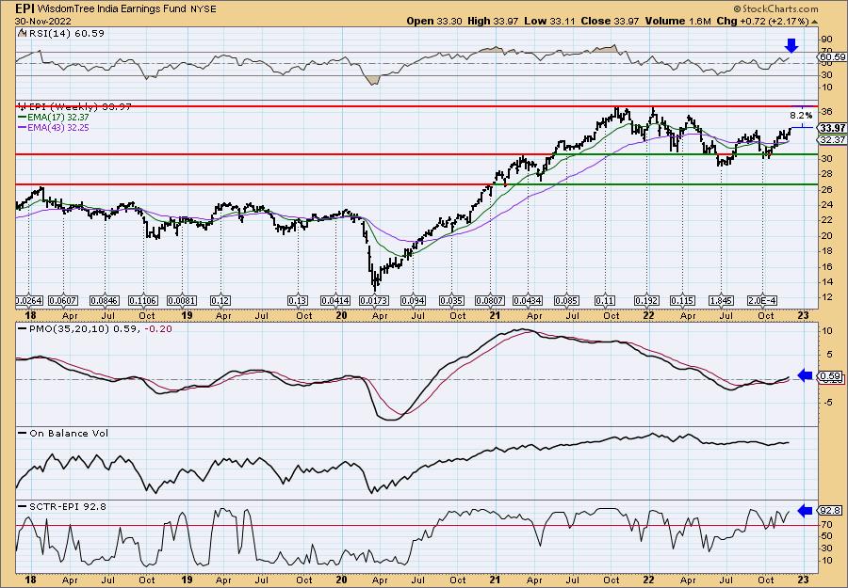Click the 0.13 dividend label
Viewport: 848px width, 588px height.
[298, 300]
